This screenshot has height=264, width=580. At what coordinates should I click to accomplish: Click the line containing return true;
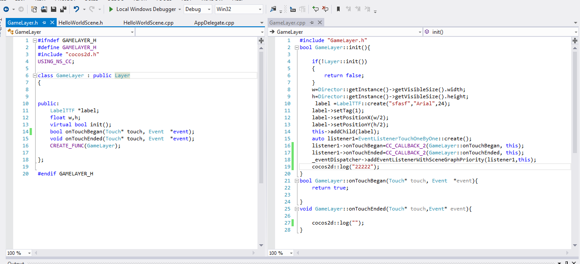coord(330,188)
